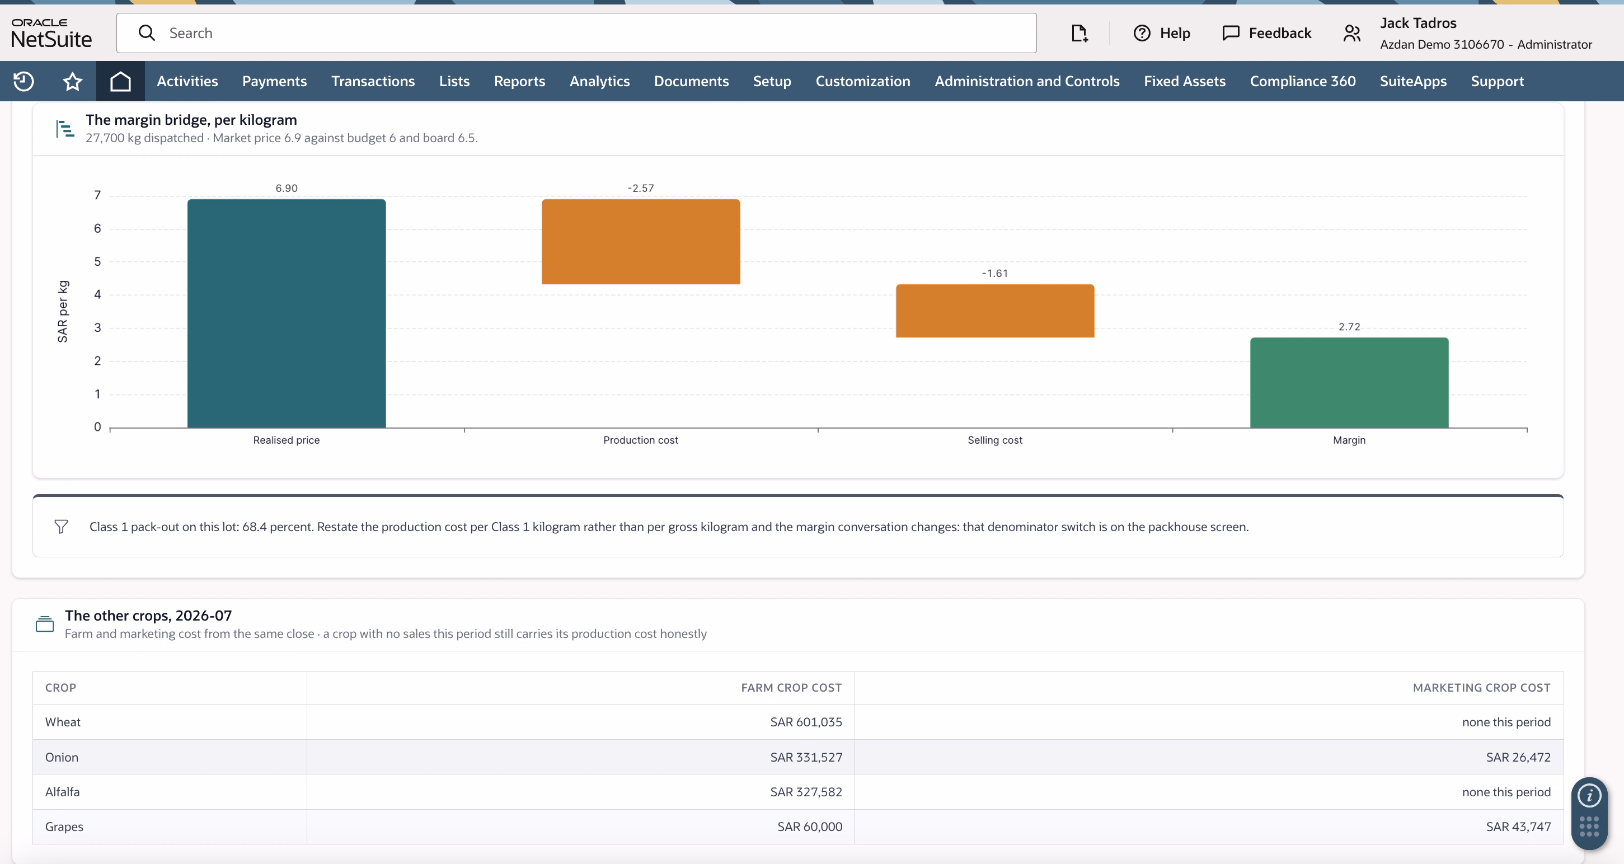
Task: Click the FARM CROP COST column header
Action: [x=791, y=688]
